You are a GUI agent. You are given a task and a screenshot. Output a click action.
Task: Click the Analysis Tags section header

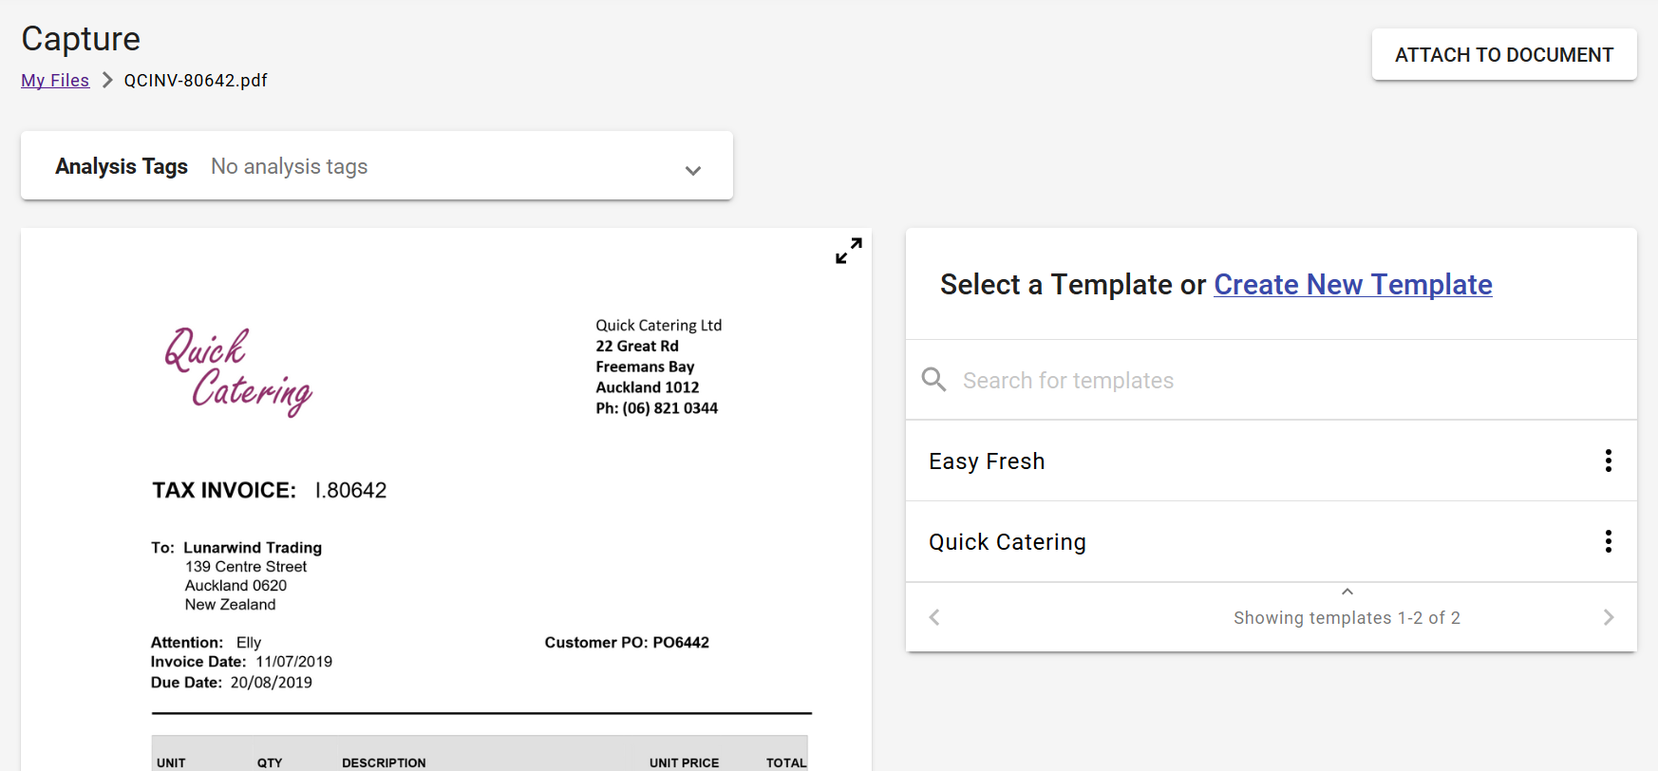pyautogui.click(x=122, y=165)
